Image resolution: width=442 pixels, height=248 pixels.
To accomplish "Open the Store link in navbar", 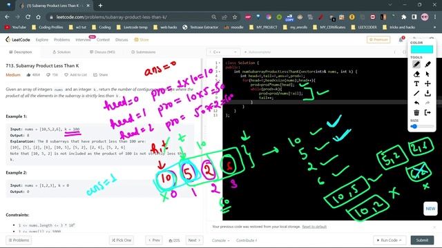I will click(x=142, y=40).
